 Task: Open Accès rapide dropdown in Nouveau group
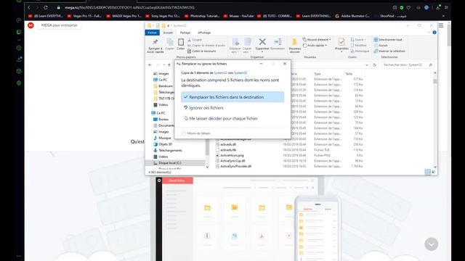[x=315, y=45]
